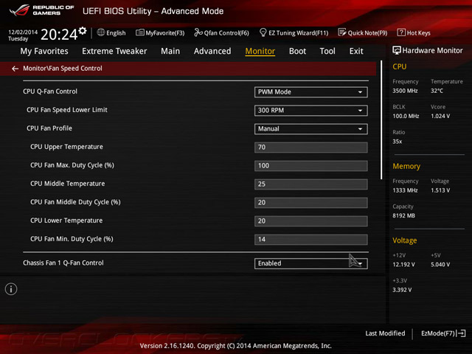
Task: Click the Vcore value 1.024 V
Action: pos(440,117)
